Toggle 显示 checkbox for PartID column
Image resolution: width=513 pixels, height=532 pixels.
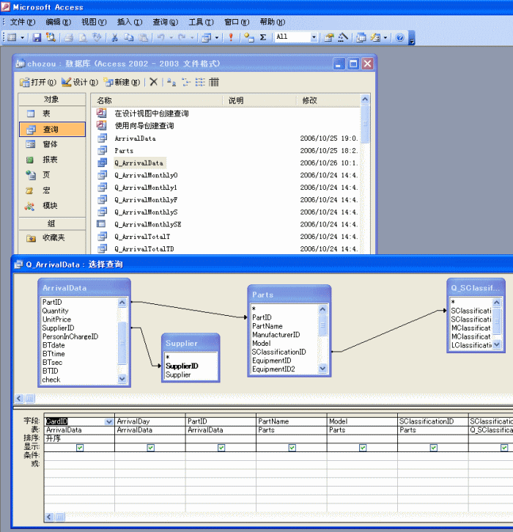coord(221,448)
